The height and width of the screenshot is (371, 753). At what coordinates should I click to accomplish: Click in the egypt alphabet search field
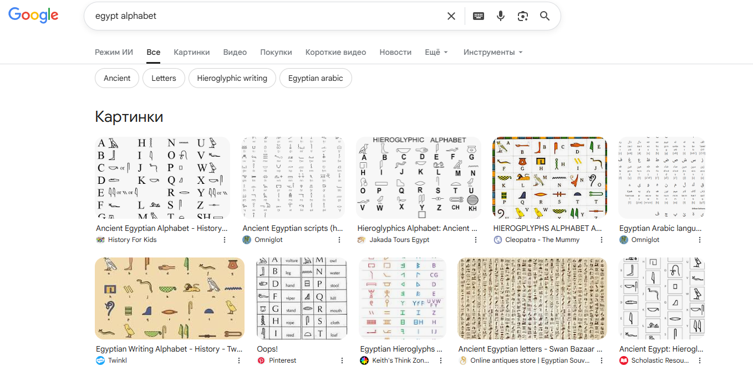tap(266, 16)
